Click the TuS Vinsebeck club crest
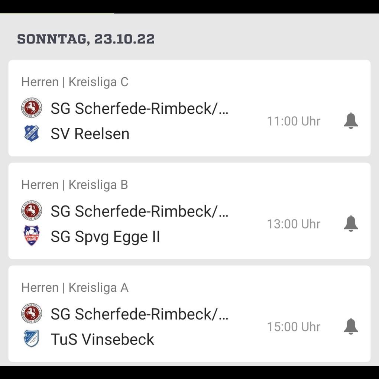This screenshot has height=379, width=379. click(x=32, y=339)
